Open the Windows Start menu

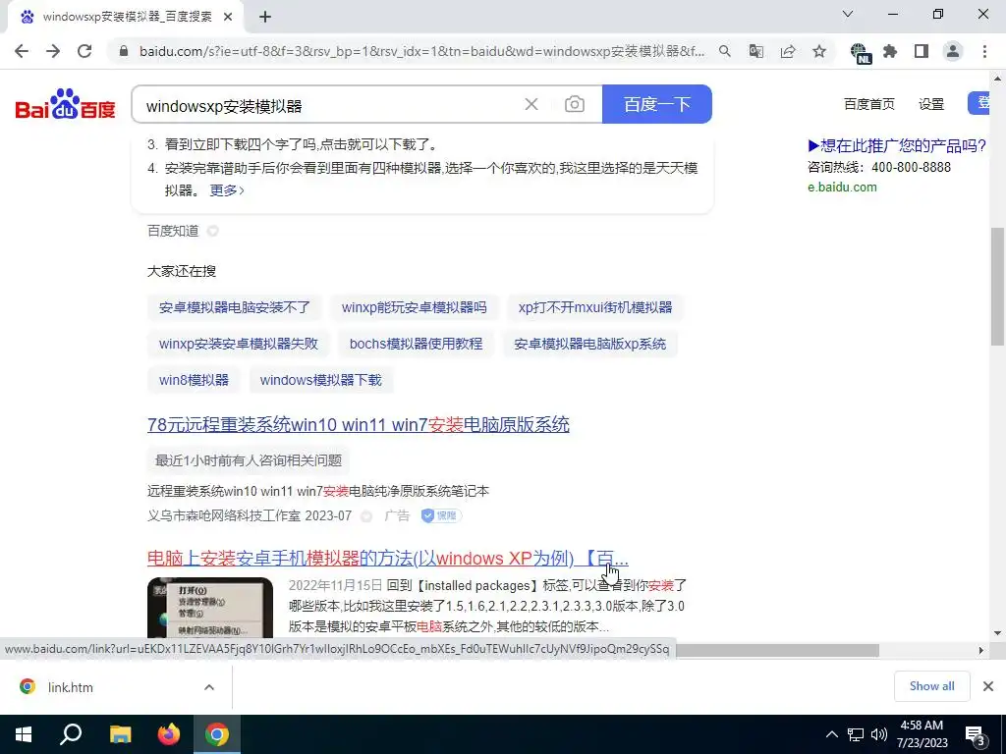[x=24, y=734]
